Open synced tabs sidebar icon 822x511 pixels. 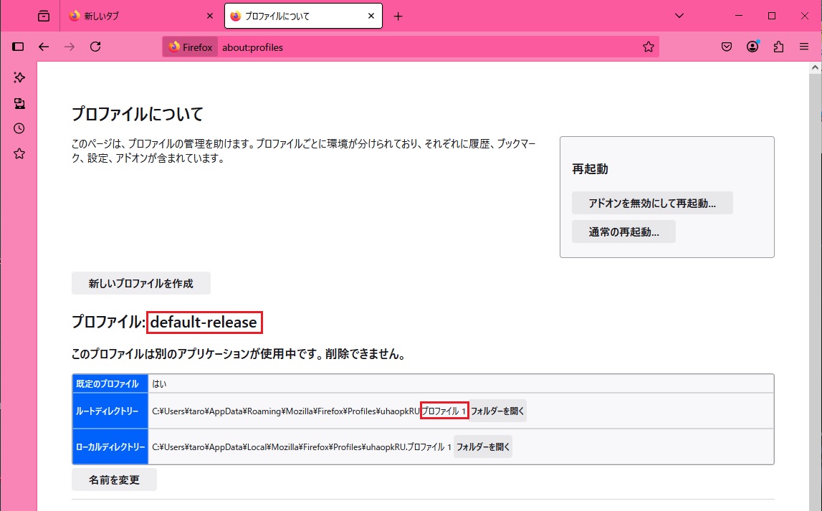coord(19,103)
